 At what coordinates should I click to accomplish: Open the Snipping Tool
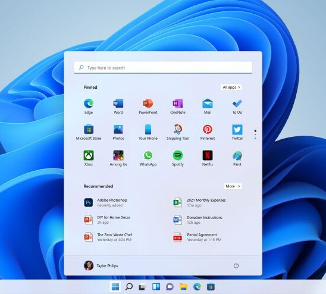(x=178, y=132)
